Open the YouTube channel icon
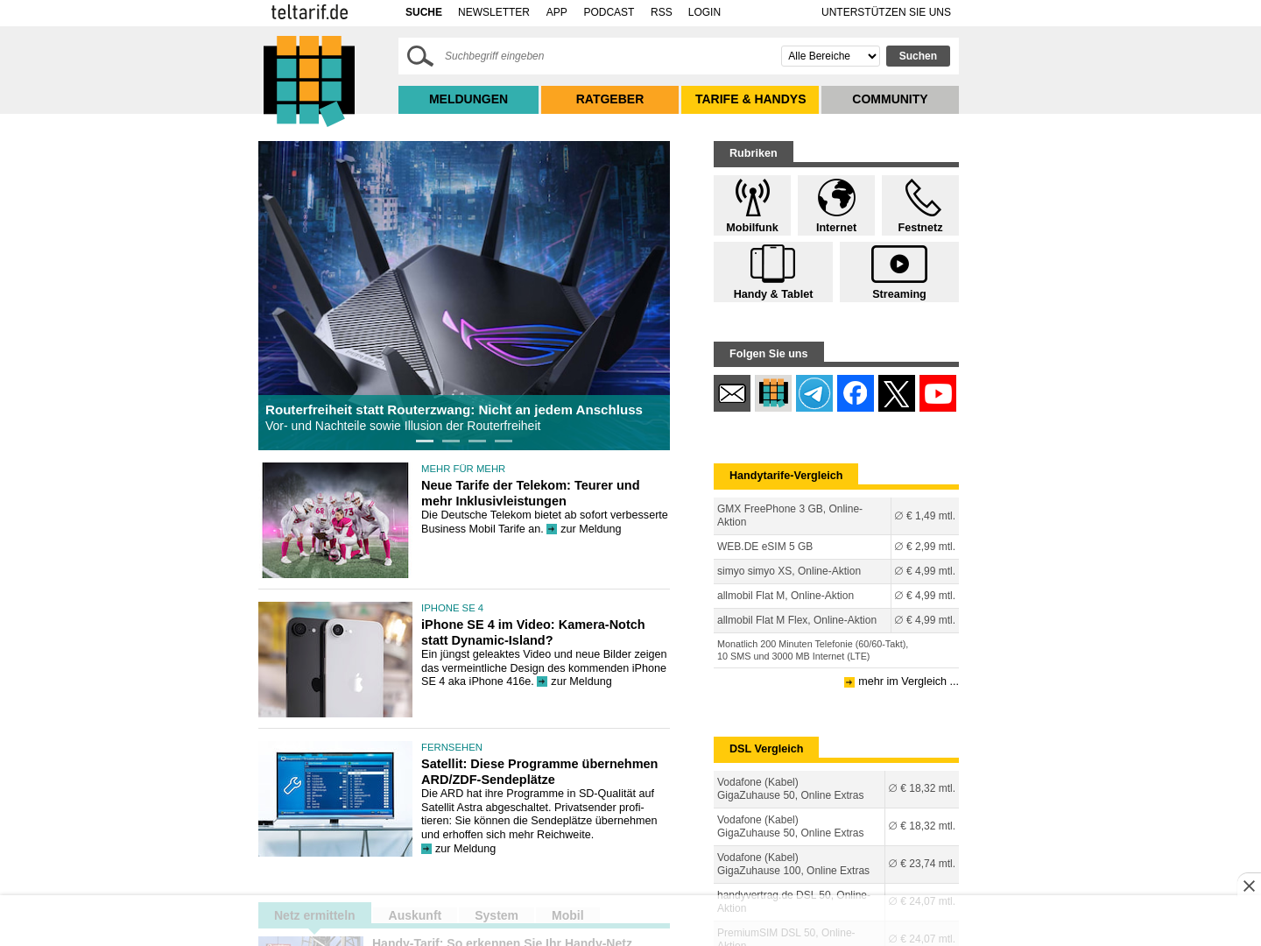The image size is (1261, 946). coord(938,393)
